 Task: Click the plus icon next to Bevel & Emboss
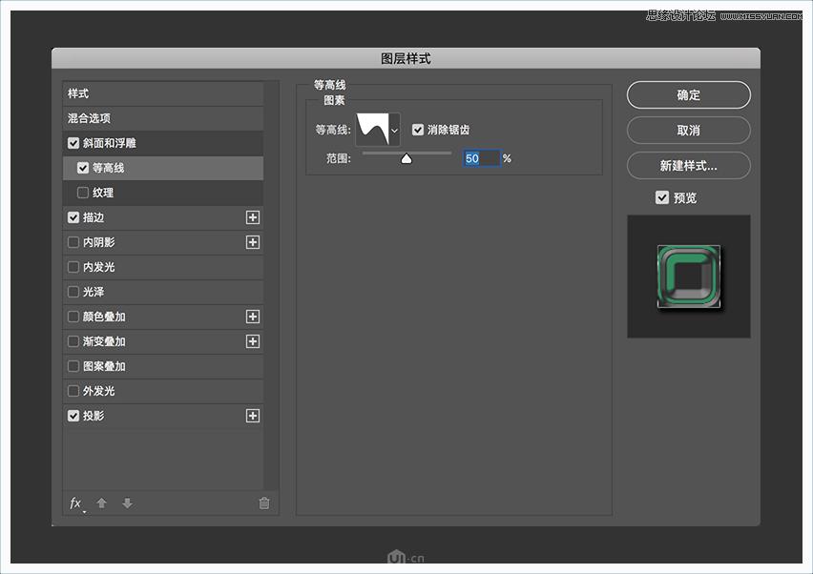click(253, 143)
